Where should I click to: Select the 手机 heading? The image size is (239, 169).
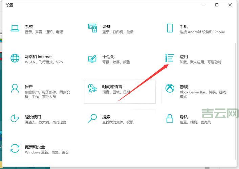point(184,27)
